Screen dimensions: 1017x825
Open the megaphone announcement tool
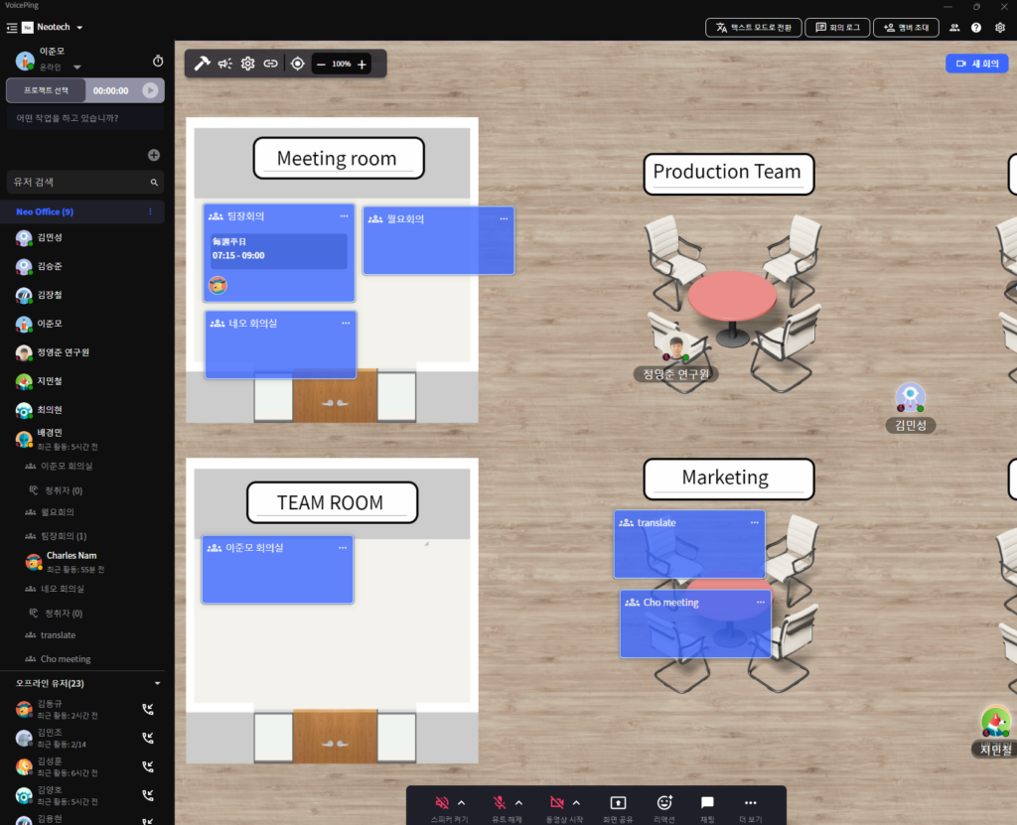(224, 63)
